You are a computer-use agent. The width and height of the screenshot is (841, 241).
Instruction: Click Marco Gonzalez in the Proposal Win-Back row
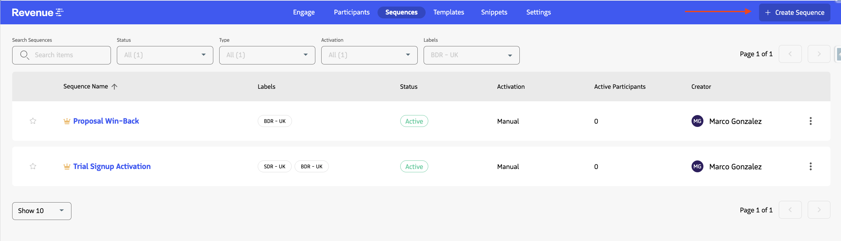pyautogui.click(x=735, y=121)
